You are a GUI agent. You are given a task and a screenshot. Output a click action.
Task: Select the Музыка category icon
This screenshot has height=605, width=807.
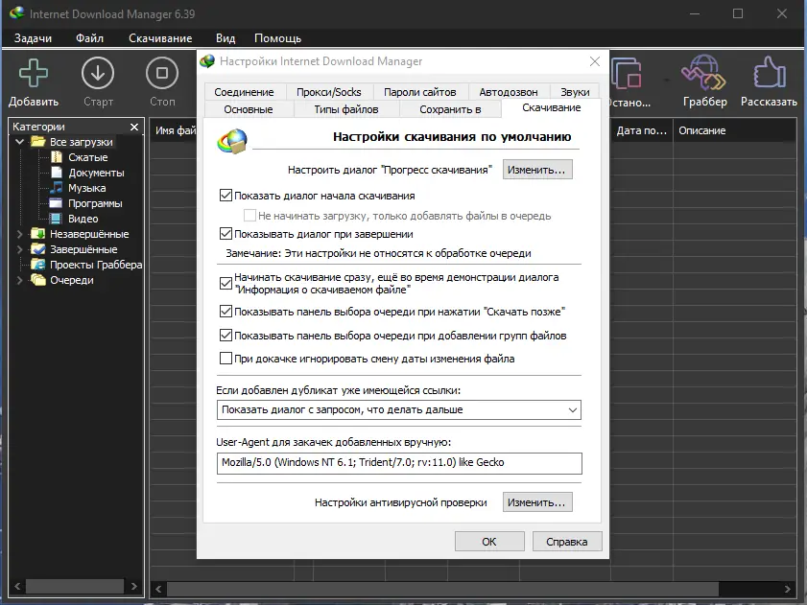(56, 188)
